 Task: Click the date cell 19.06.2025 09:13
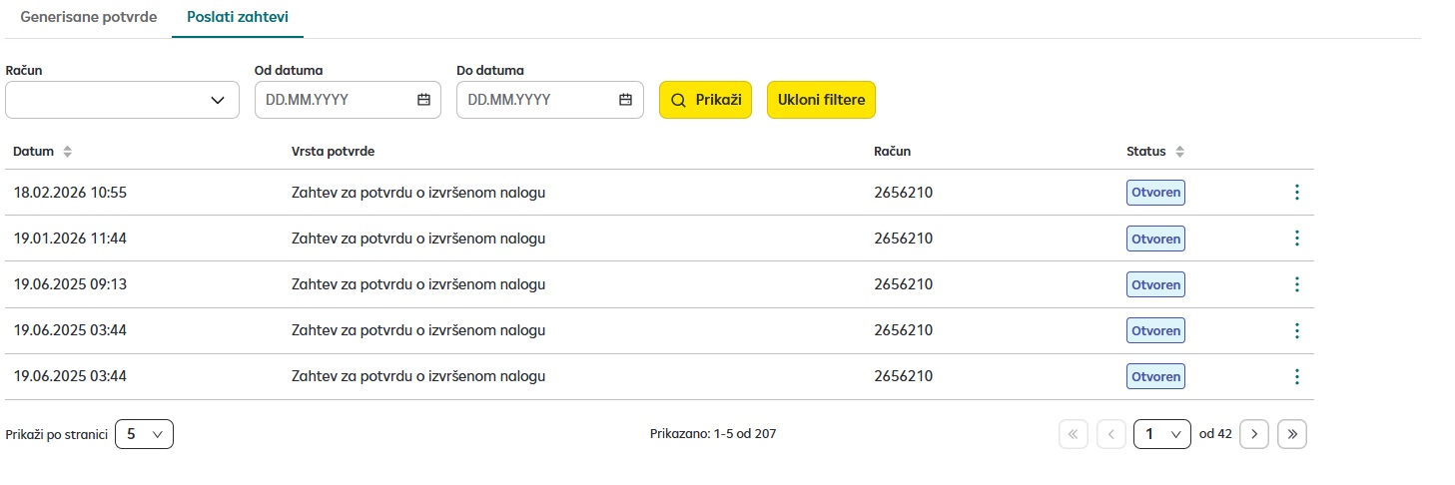(70, 284)
